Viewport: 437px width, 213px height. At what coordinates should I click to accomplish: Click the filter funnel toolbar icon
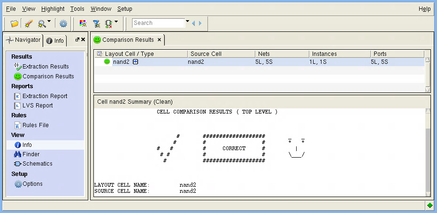[x=96, y=23]
